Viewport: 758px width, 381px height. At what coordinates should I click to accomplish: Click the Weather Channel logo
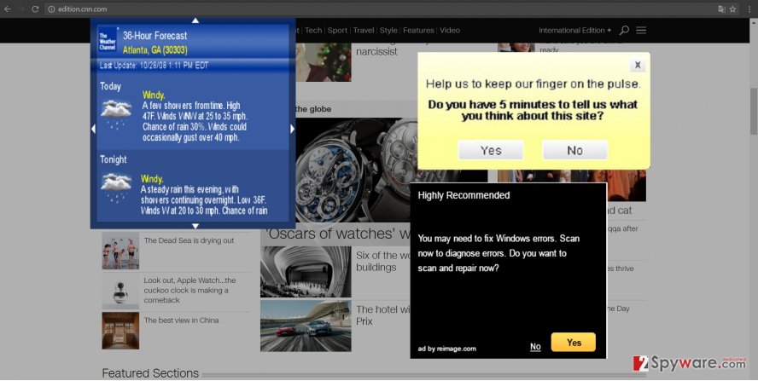tap(108, 39)
